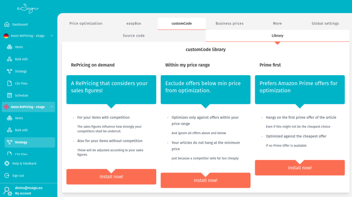Click the UK flag icon

(6, 107)
